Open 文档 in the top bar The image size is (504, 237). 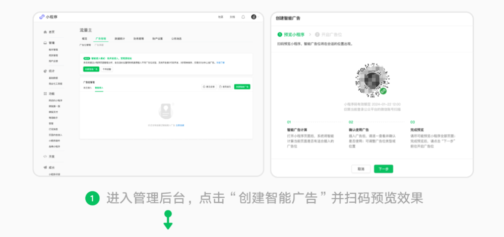pyautogui.click(x=232, y=17)
